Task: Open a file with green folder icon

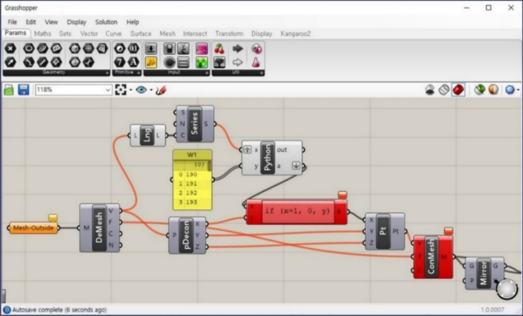Action: [9, 90]
